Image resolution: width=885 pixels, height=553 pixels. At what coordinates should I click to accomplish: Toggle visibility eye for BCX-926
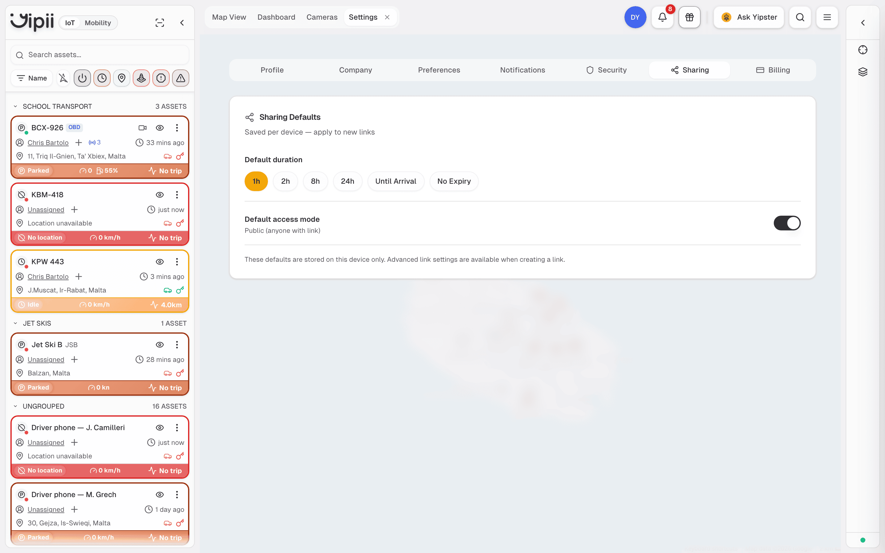pos(160,127)
